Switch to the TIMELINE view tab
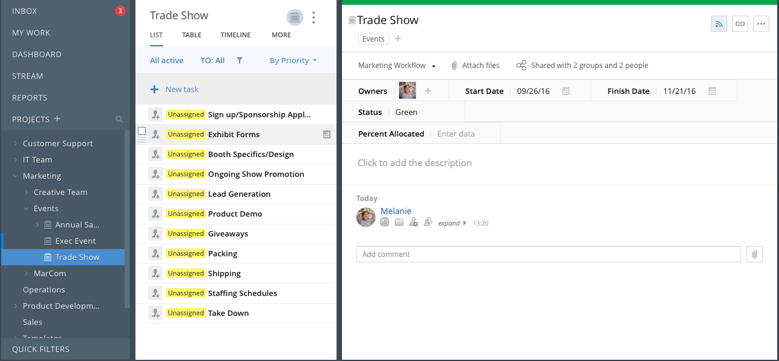Viewport: 779px width, 361px height. click(235, 35)
